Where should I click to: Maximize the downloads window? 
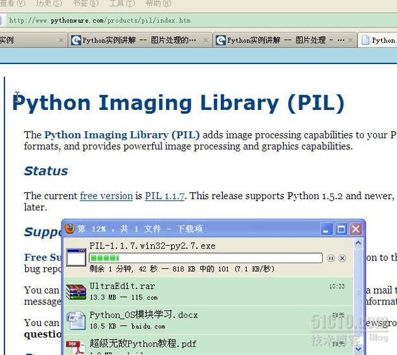point(341,229)
